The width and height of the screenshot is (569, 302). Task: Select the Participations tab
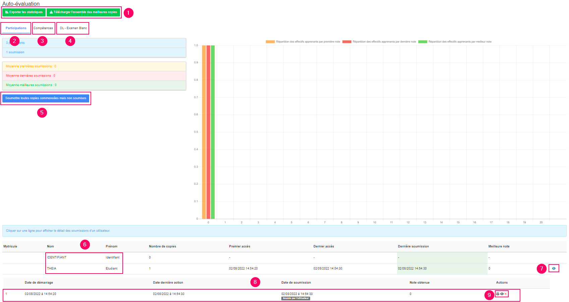[16, 28]
